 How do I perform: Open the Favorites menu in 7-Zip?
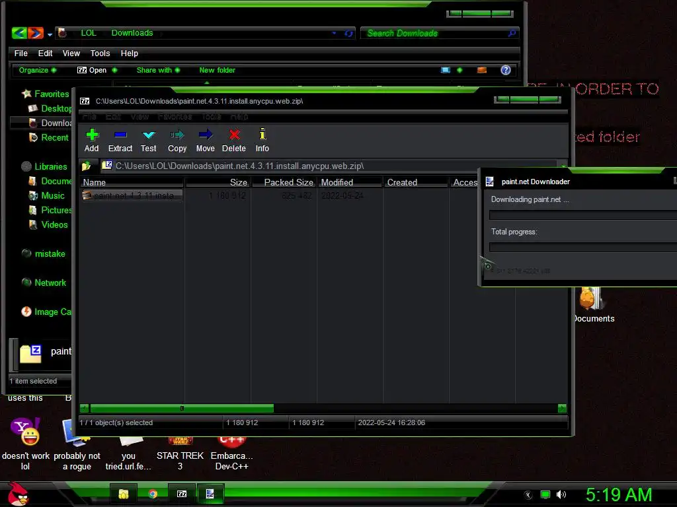(175, 116)
